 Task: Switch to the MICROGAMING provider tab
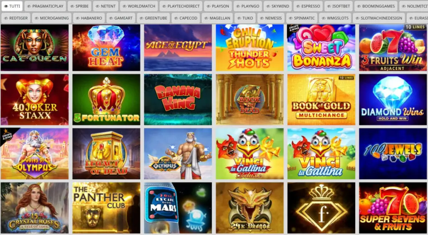[x=52, y=18]
